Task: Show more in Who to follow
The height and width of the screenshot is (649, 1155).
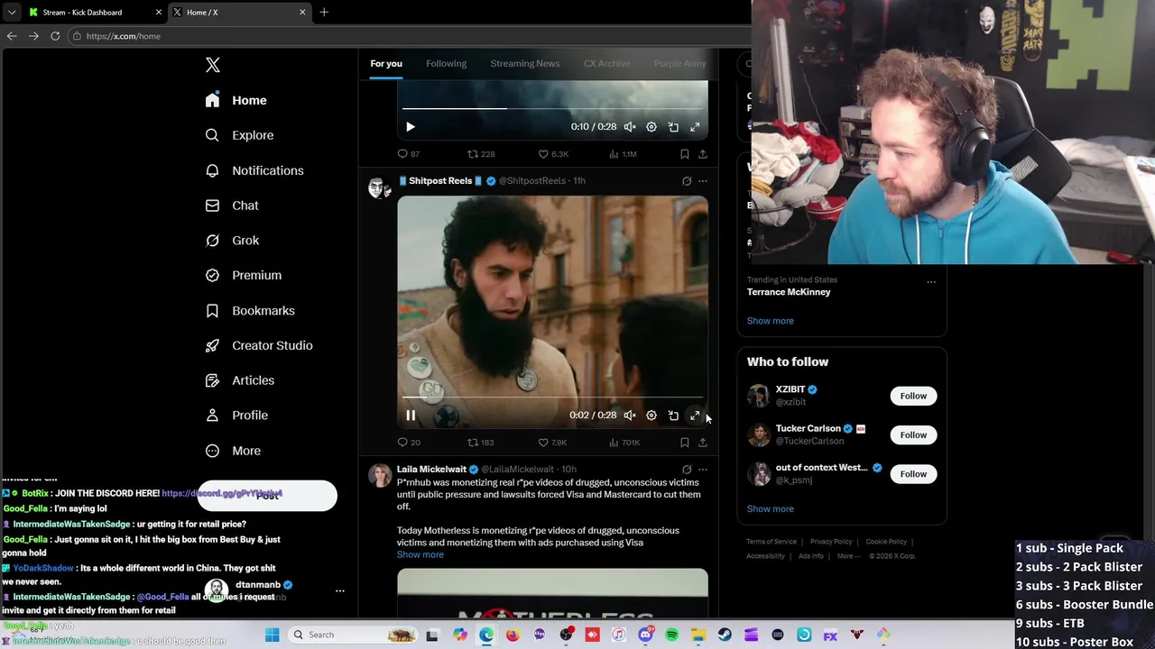Action: (x=770, y=509)
